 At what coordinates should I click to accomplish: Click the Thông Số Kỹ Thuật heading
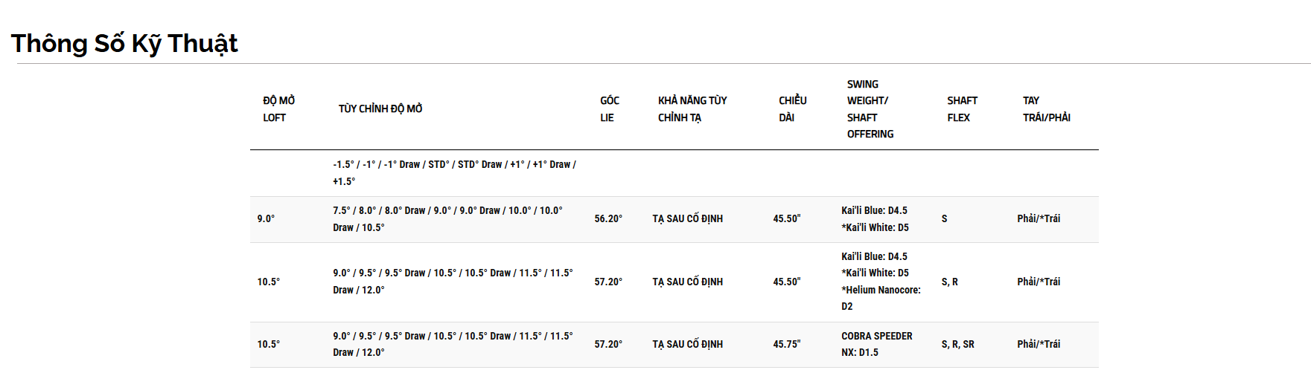[x=124, y=43]
